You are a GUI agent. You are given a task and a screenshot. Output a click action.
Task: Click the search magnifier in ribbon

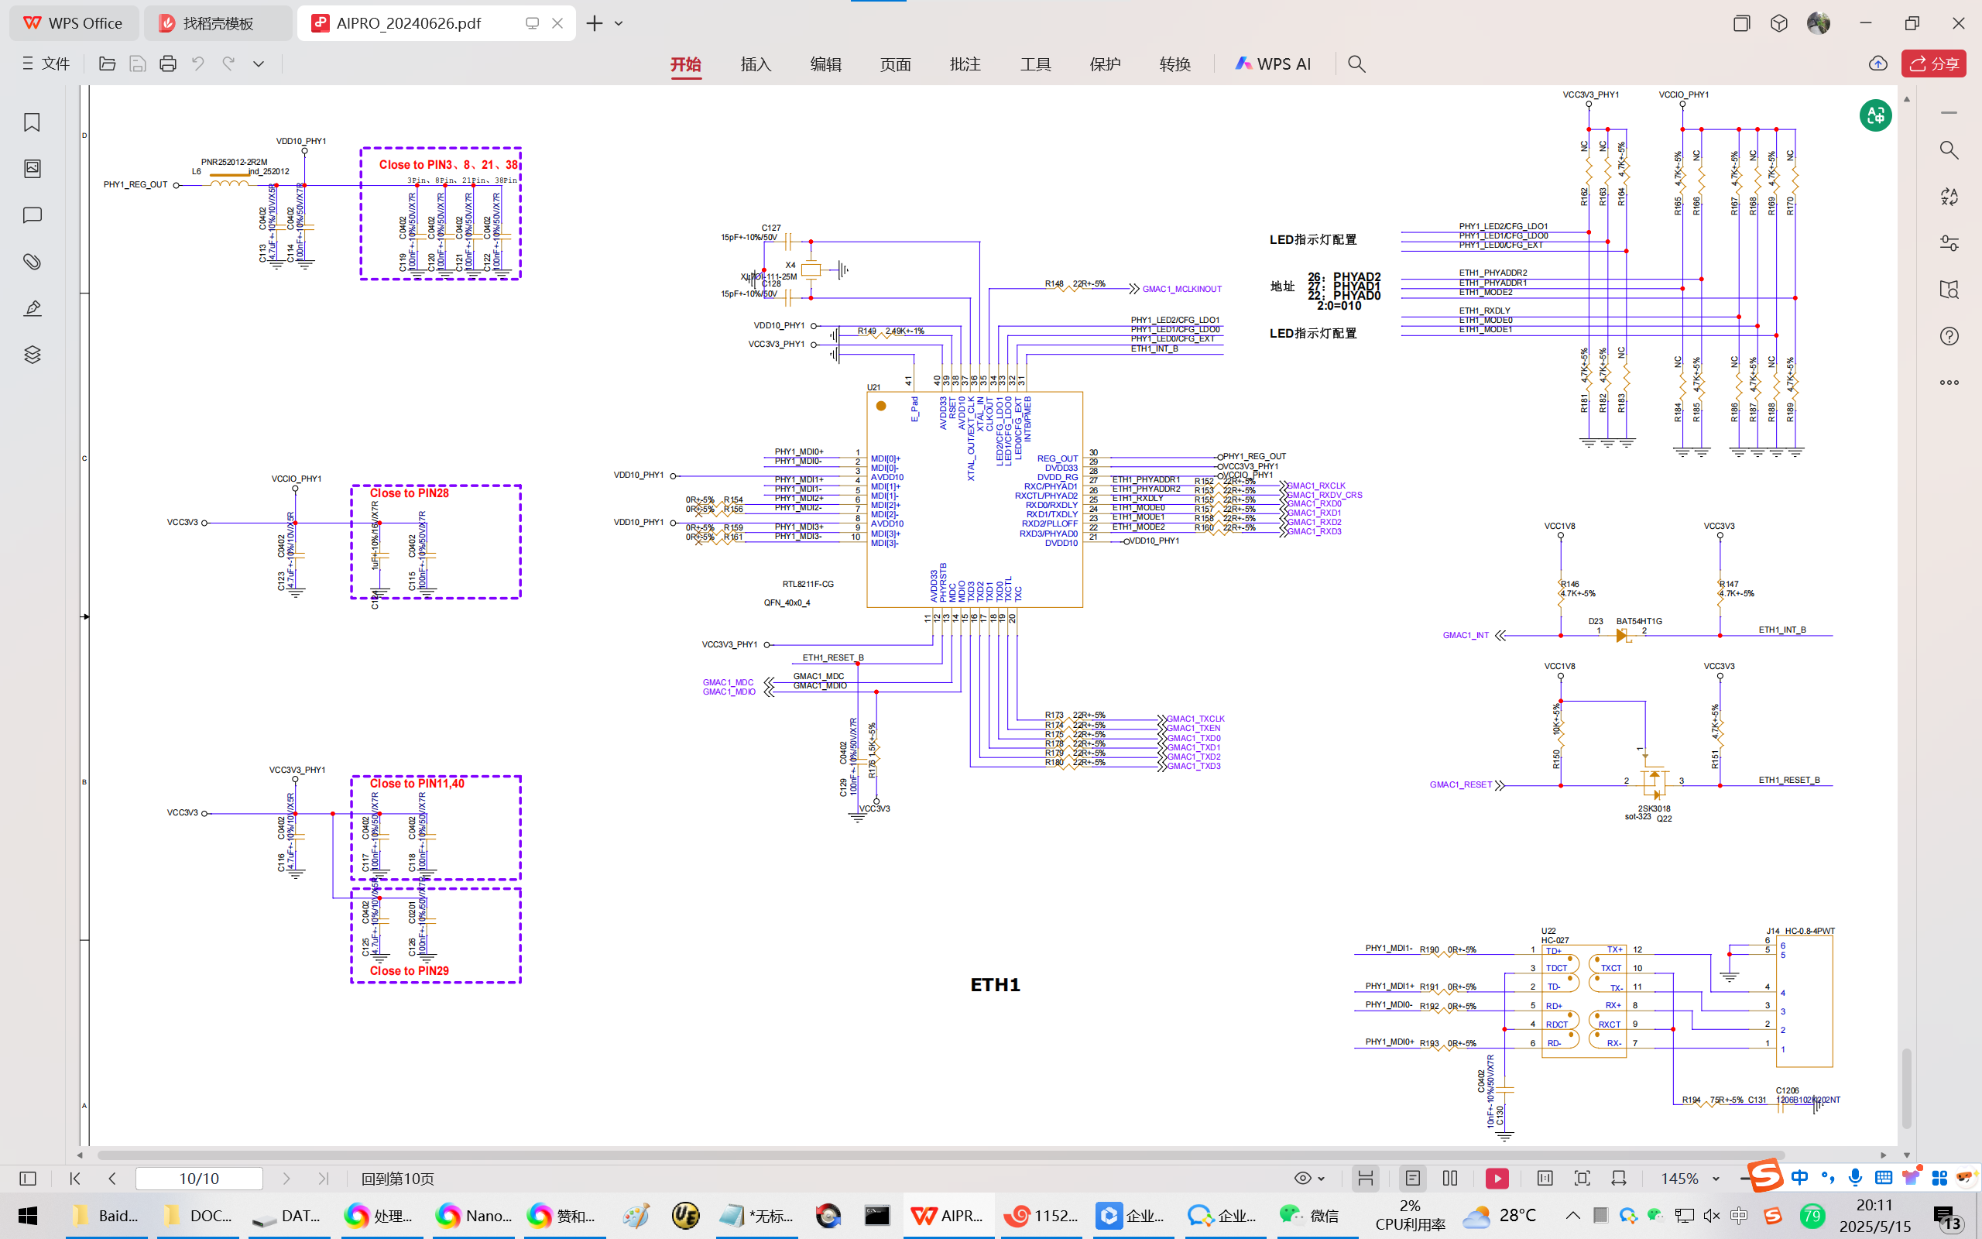[1356, 64]
